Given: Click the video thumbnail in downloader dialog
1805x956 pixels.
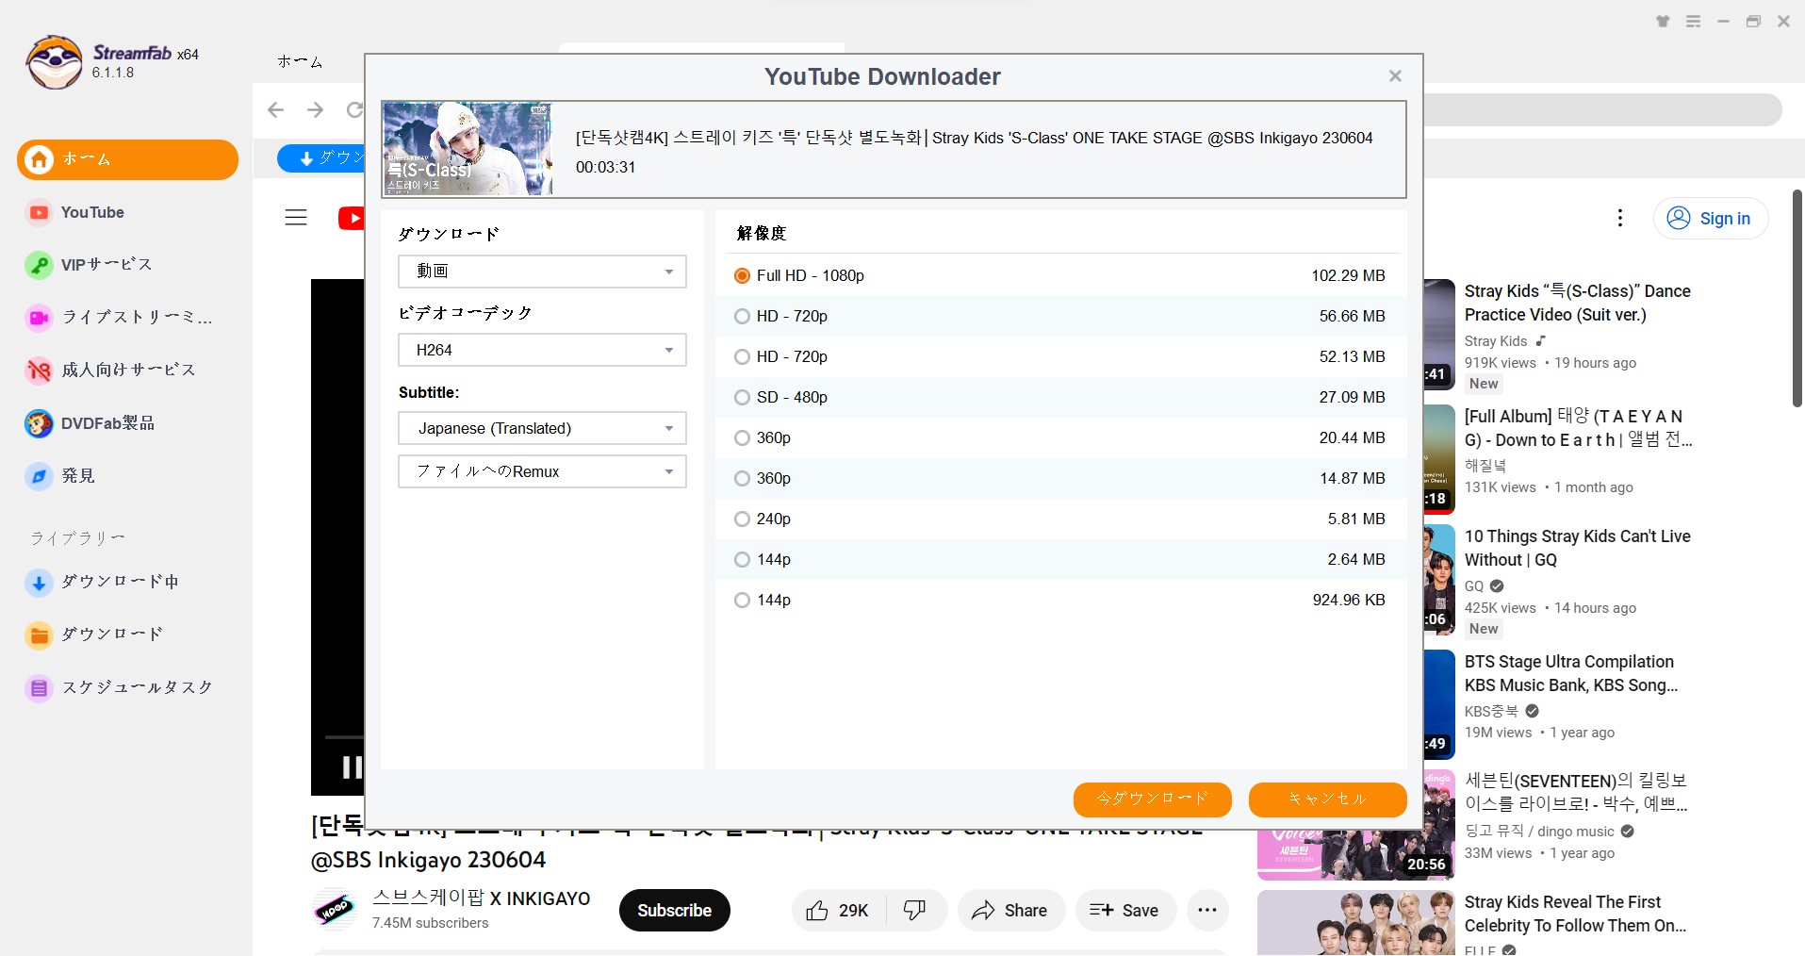Looking at the screenshot, I should point(468,149).
